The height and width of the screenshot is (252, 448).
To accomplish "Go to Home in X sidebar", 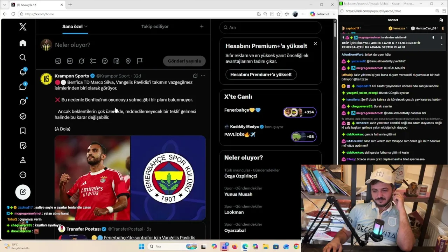I will coord(23,43).
